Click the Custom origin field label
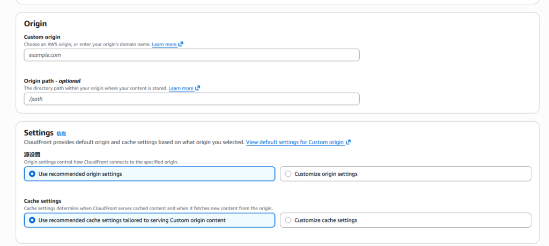This screenshot has width=549, height=246. pyautogui.click(x=42, y=37)
